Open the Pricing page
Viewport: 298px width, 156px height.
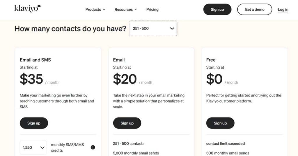click(x=152, y=10)
